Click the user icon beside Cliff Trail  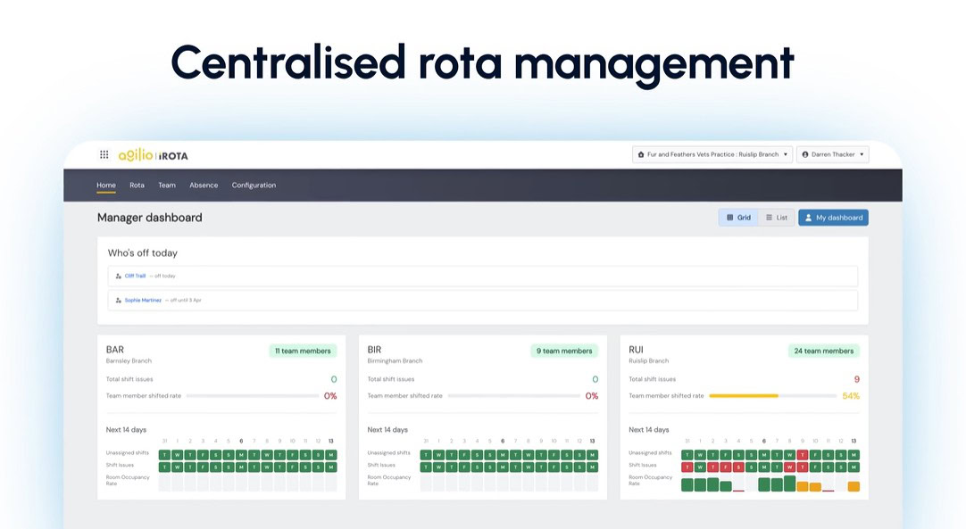click(119, 276)
